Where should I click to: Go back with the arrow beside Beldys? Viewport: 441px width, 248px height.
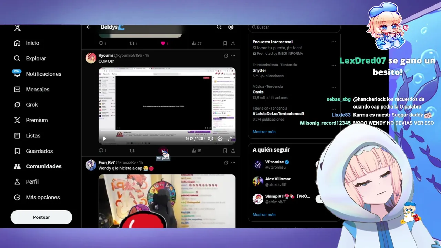89,27
